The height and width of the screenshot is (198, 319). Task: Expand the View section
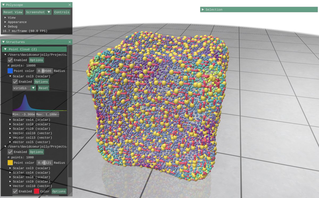click(x=5, y=18)
